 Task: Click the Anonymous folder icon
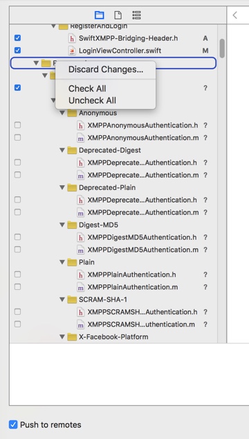coord(72,113)
